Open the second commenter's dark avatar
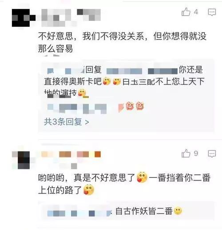 tap(24, 160)
